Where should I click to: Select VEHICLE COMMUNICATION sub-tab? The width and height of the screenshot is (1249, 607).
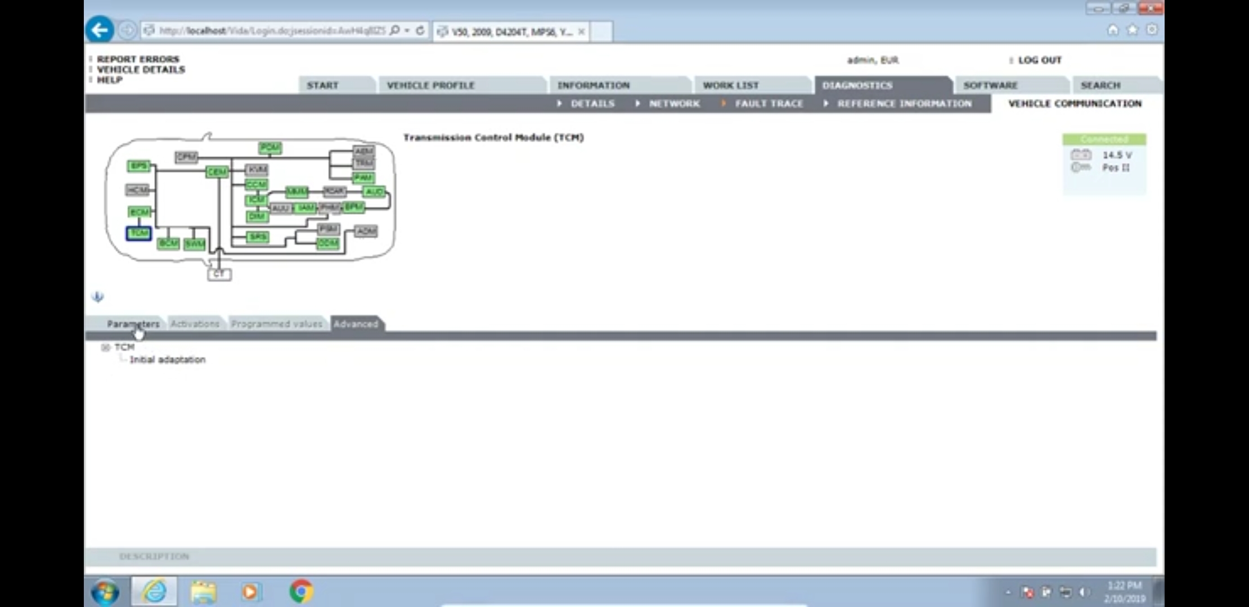(x=1075, y=104)
